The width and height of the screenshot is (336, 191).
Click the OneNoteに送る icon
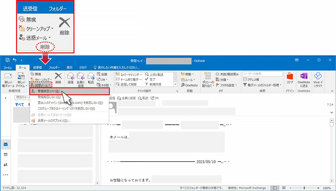click(304, 77)
